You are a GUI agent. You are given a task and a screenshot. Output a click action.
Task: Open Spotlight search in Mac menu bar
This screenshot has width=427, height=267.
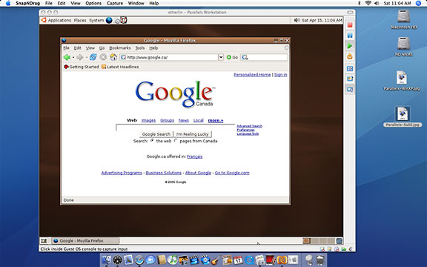pos(419,3)
